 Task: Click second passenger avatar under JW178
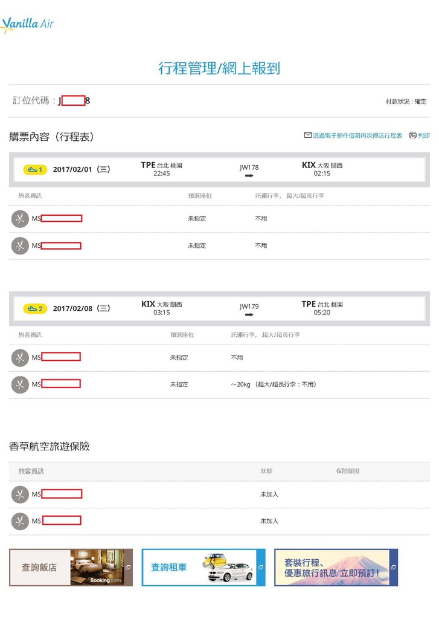[20, 245]
